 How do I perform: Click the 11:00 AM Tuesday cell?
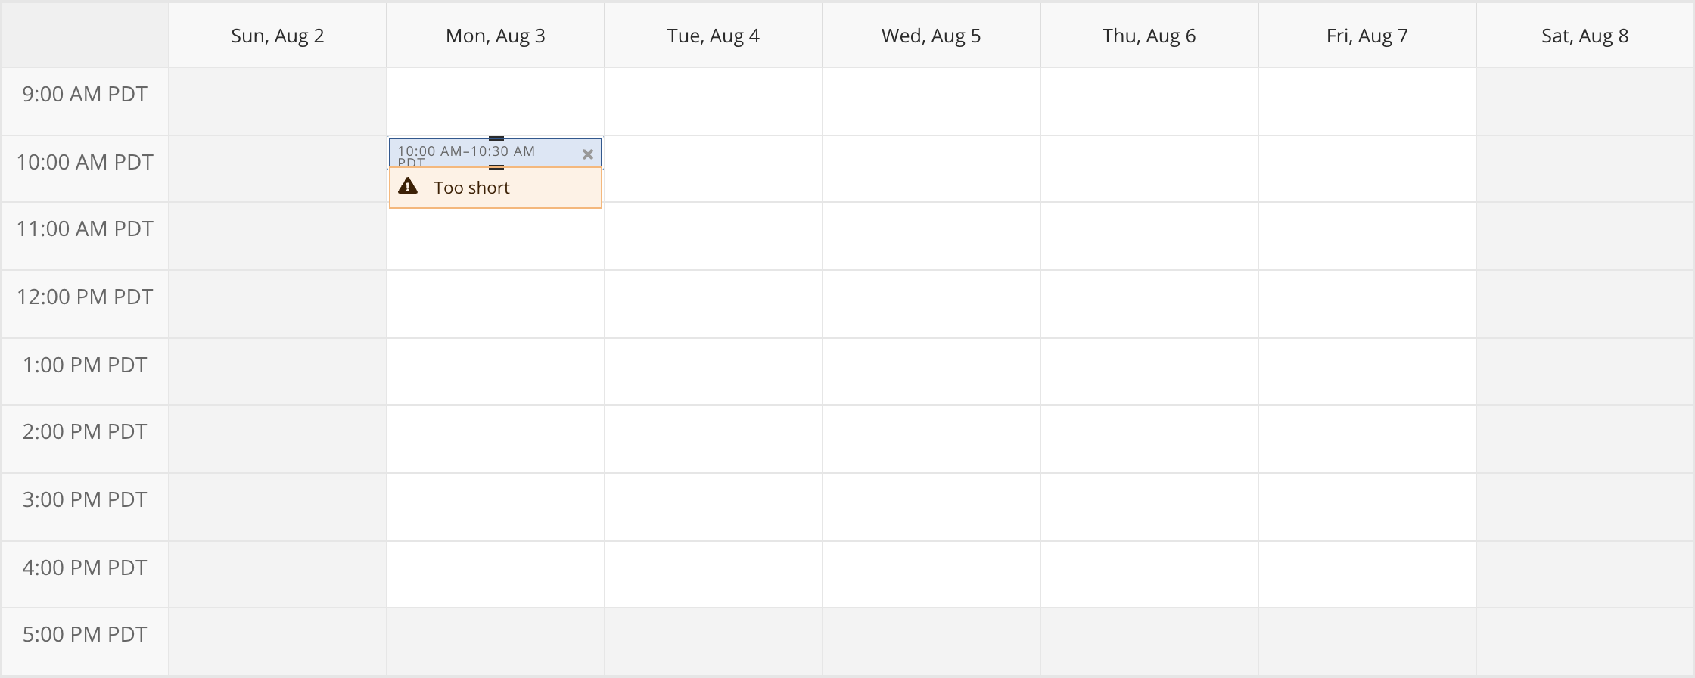point(714,236)
